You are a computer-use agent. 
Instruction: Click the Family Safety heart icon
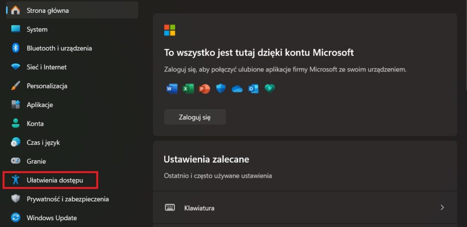point(270,88)
